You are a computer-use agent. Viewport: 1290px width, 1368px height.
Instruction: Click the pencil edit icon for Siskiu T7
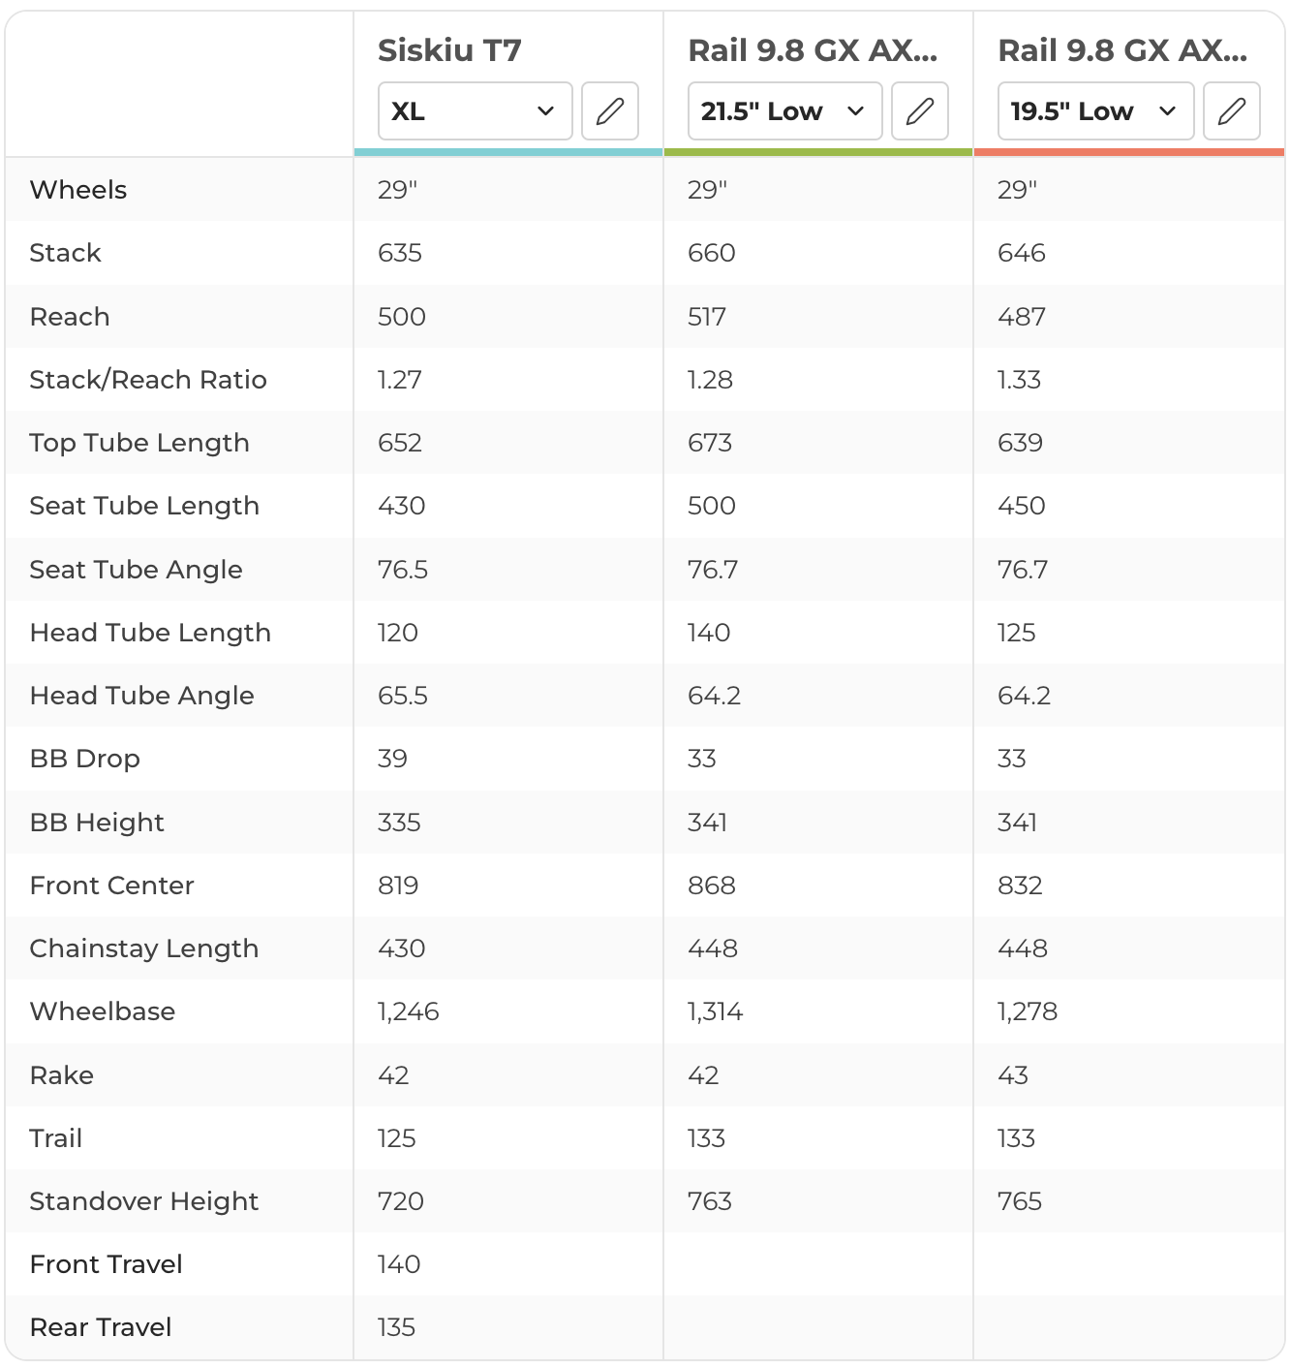pos(610,111)
